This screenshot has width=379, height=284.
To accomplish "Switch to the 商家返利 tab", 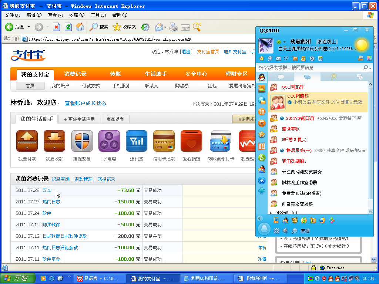I will pos(115,119).
